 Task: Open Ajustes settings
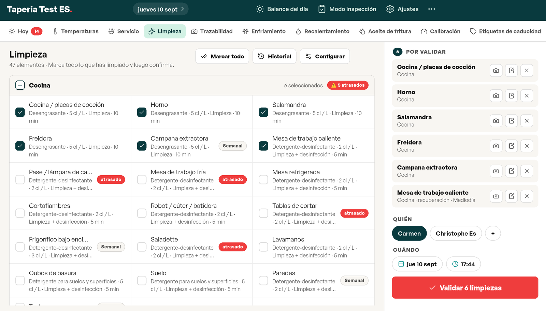click(402, 9)
